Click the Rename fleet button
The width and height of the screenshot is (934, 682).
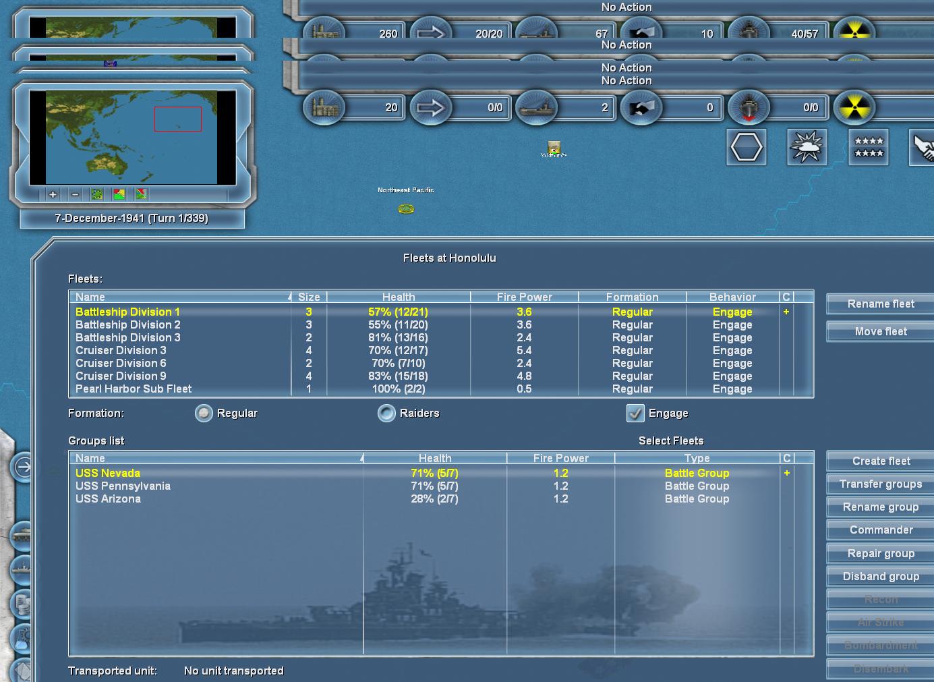click(x=881, y=304)
